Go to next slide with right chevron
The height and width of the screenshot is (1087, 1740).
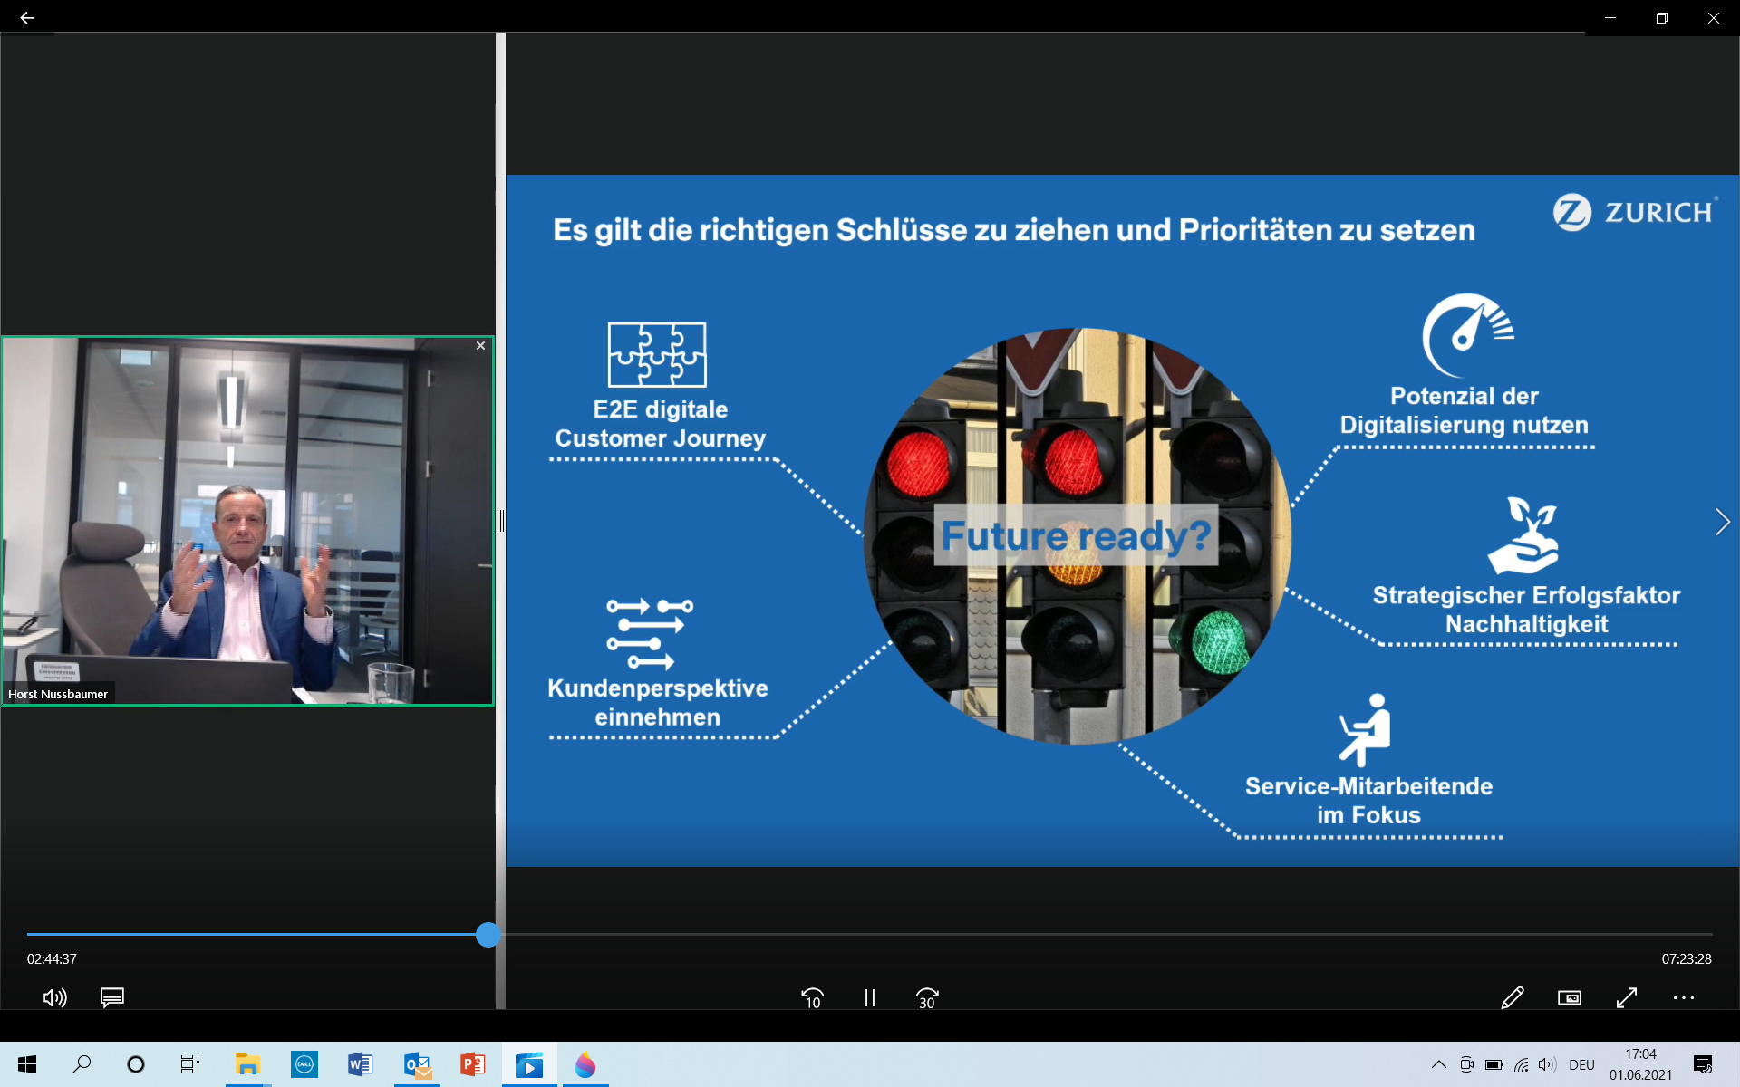pyautogui.click(x=1722, y=522)
